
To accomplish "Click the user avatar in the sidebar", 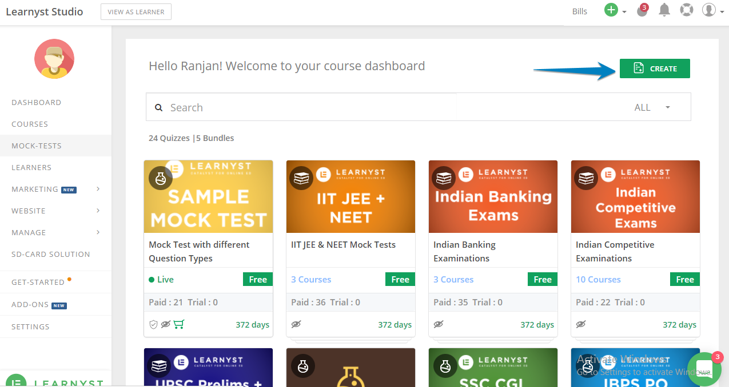I will pos(54,59).
